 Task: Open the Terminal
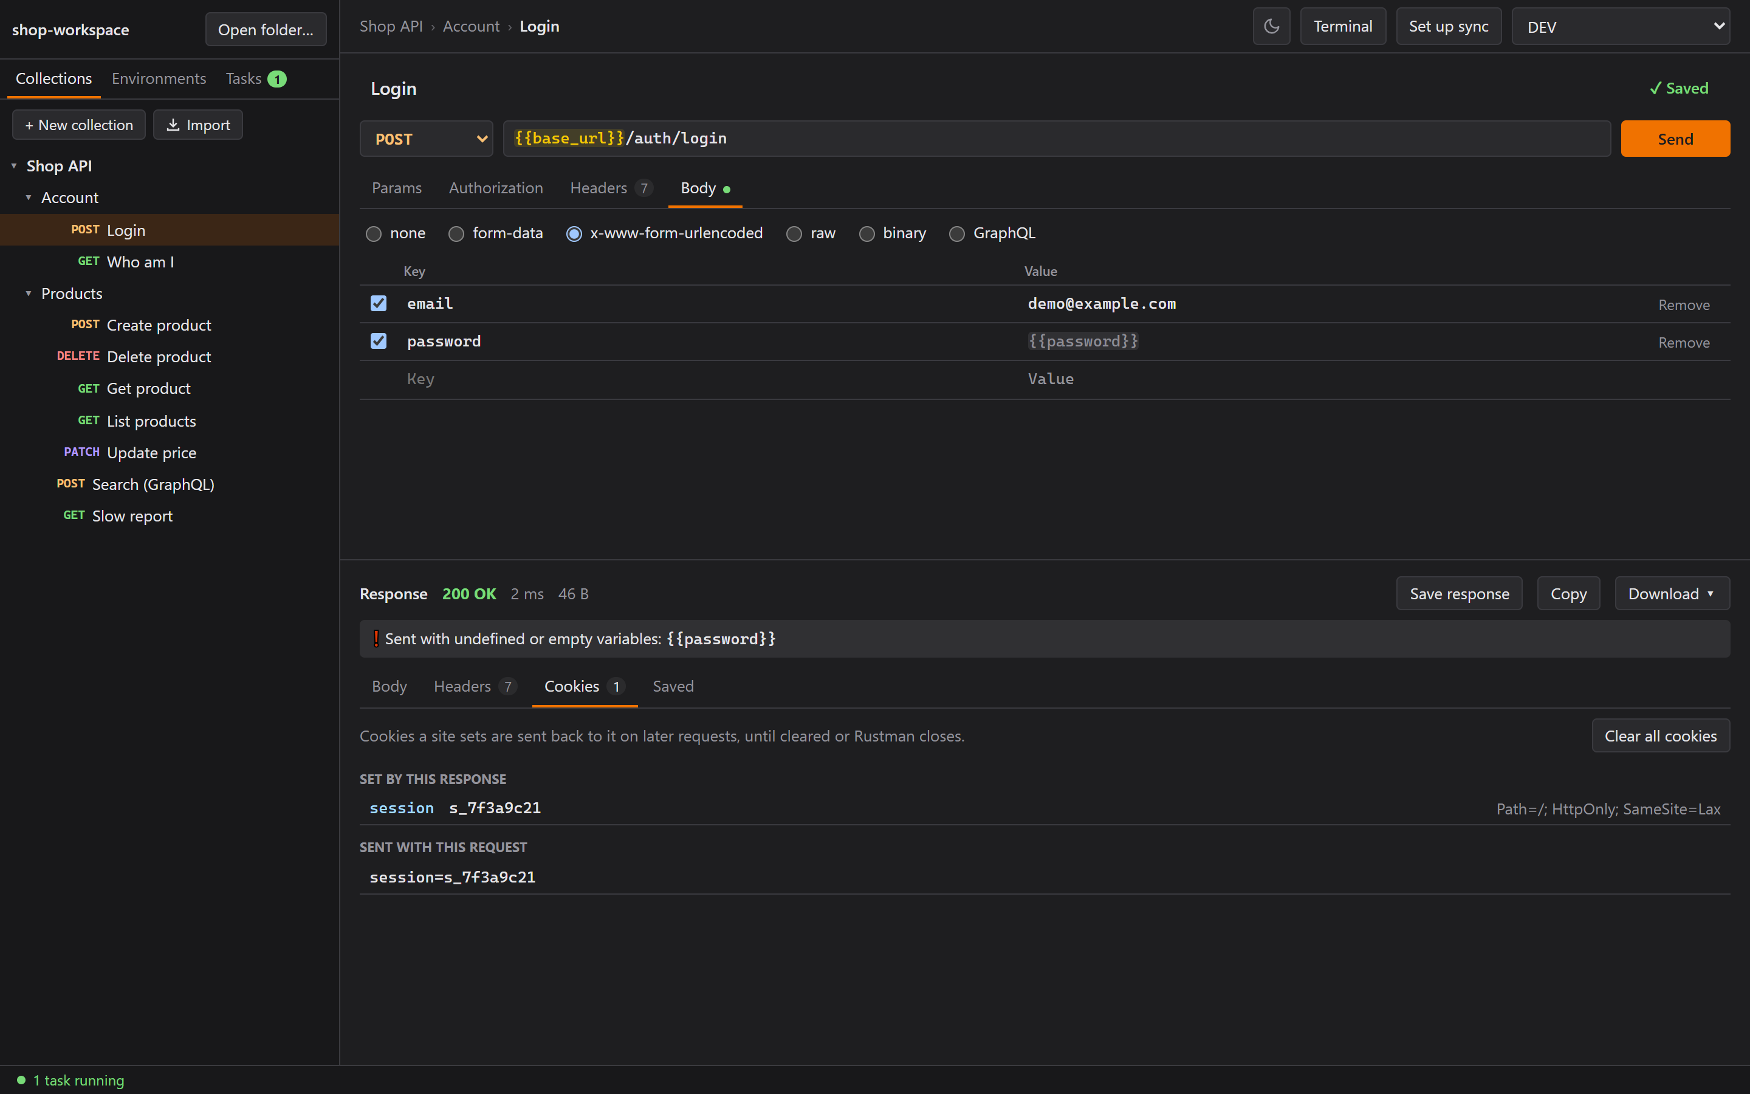(x=1343, y=27)
